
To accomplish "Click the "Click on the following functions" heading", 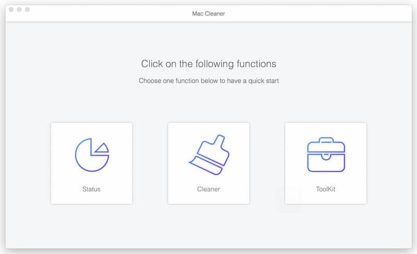I will point(208,64).
